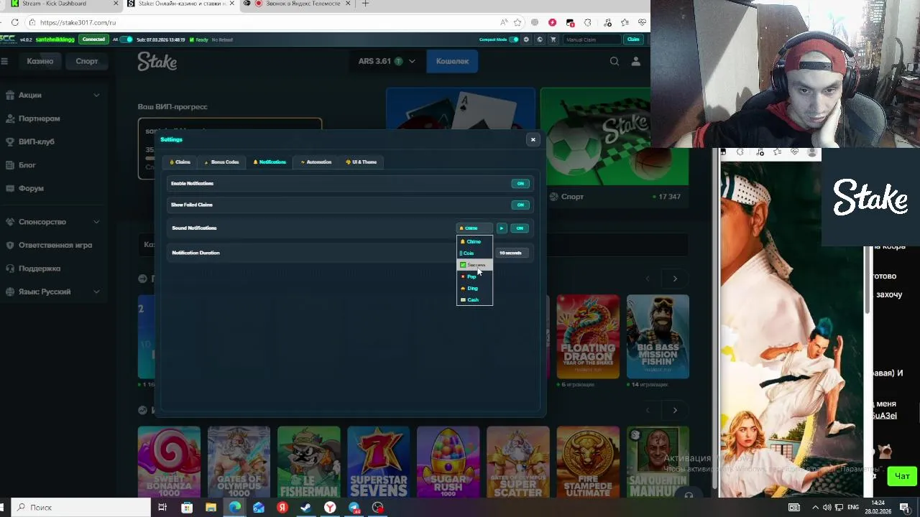The width and height of the screenshot is (920, 517).
Task: Click the Connected status button
Action: point(93,39)
